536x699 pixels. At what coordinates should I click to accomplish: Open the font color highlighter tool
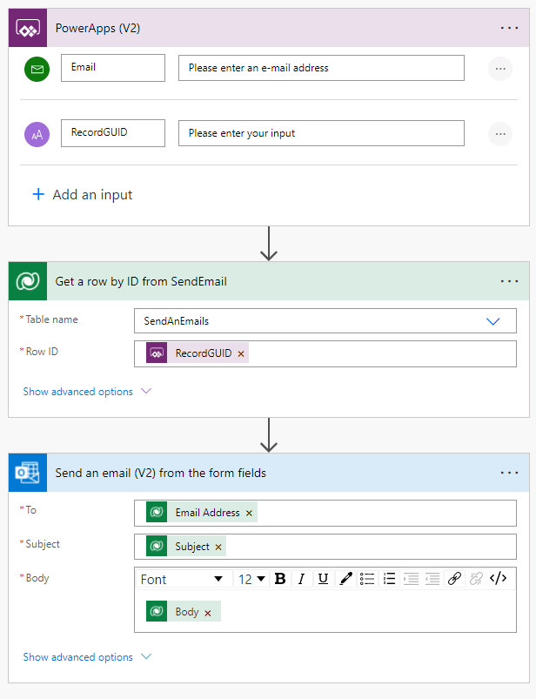coord(345,579)
